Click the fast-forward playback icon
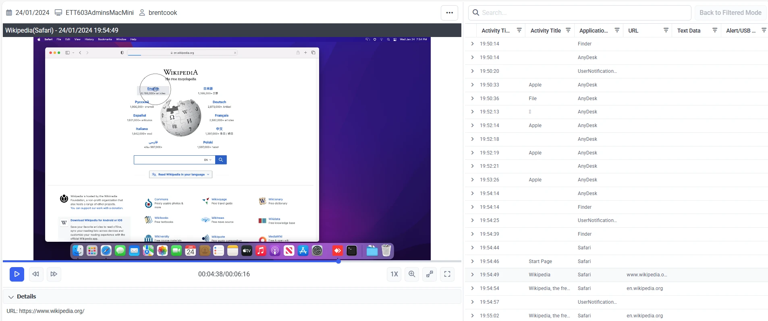 [54, 274]
